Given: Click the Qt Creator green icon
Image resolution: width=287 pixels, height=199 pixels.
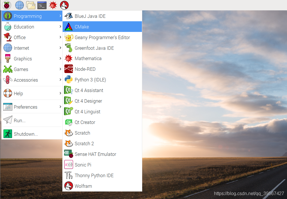Looking at the screenshot, I should [69, 122].
